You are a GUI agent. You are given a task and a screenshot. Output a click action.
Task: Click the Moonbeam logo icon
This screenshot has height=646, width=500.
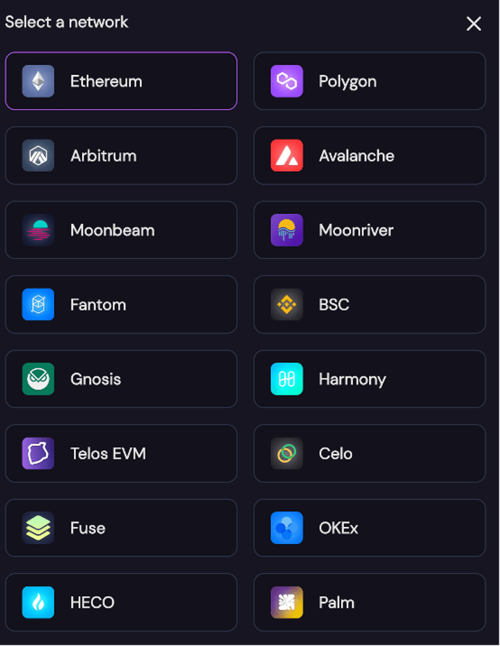38,230
